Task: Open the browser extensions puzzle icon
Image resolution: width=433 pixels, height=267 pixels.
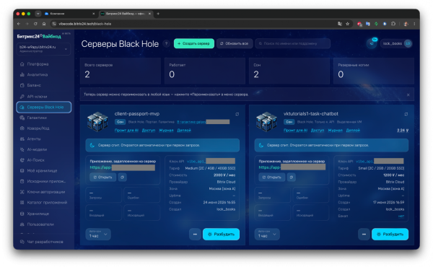Action: click(x=393, y=24)
